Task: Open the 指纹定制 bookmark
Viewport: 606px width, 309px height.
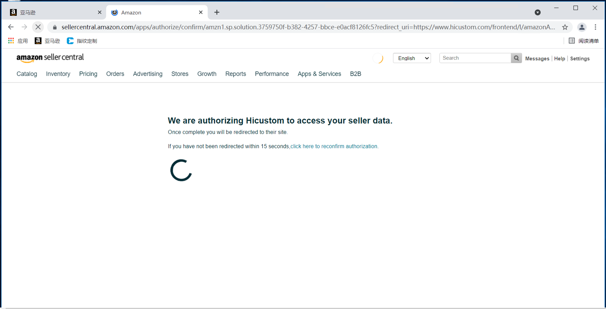Action: pyautogui.click(x=82, y=41)
